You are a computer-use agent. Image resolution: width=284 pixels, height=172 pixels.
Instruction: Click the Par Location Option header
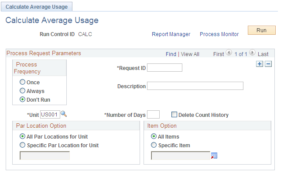(41, 126)
